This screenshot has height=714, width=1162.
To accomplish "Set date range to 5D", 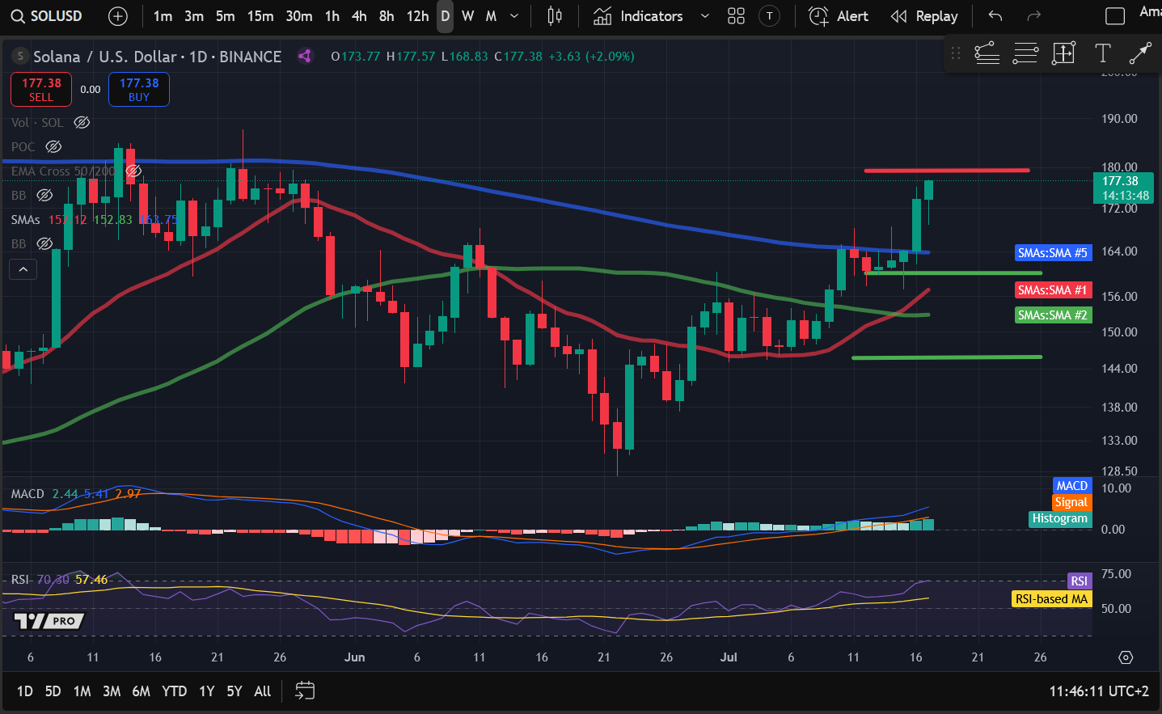I will pyautogui.click(x=53, y=691).
